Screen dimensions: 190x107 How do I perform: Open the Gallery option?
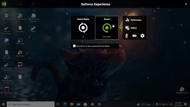(x=131, y=28)
